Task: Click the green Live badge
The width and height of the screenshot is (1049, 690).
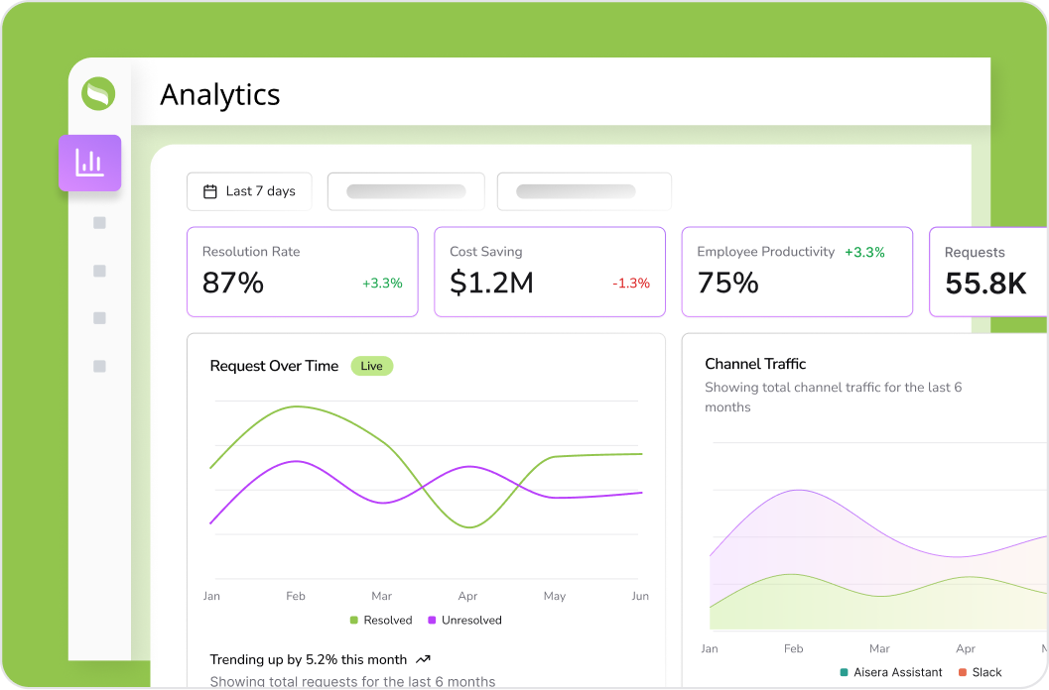Action: (x=372, y=366)
